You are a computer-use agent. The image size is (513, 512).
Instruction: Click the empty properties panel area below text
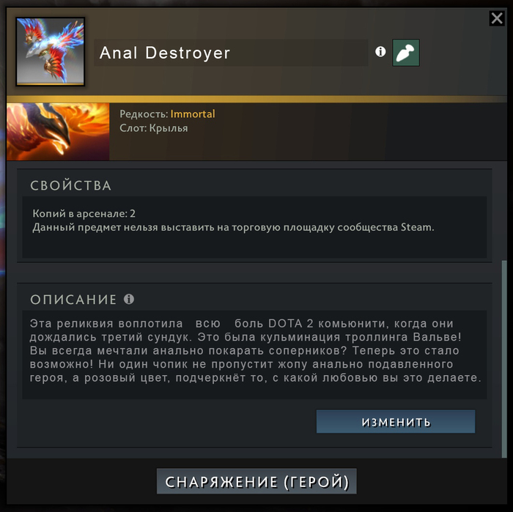pos(254,245)
